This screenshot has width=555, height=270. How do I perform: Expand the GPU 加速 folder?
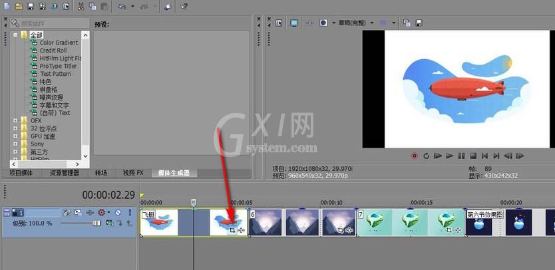pos(15,136)
